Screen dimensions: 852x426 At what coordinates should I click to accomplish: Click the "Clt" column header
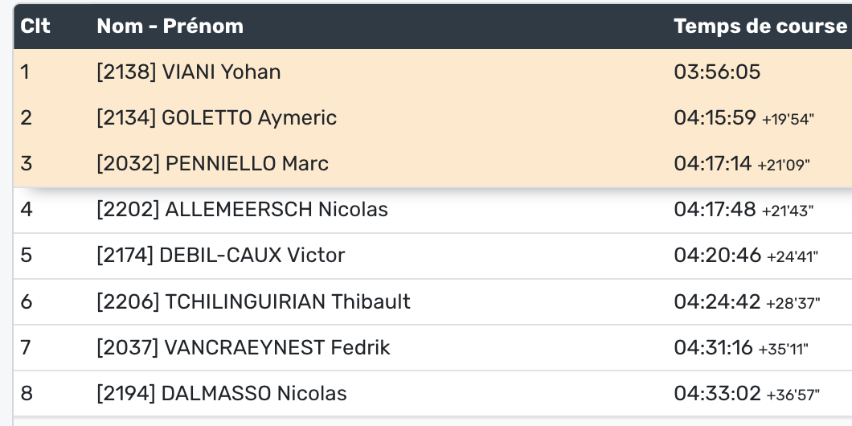coord(35,26)
